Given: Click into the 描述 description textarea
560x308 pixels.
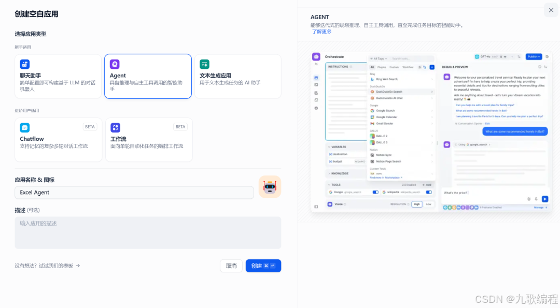Looking at the screenshot, I should pos(148,233).
